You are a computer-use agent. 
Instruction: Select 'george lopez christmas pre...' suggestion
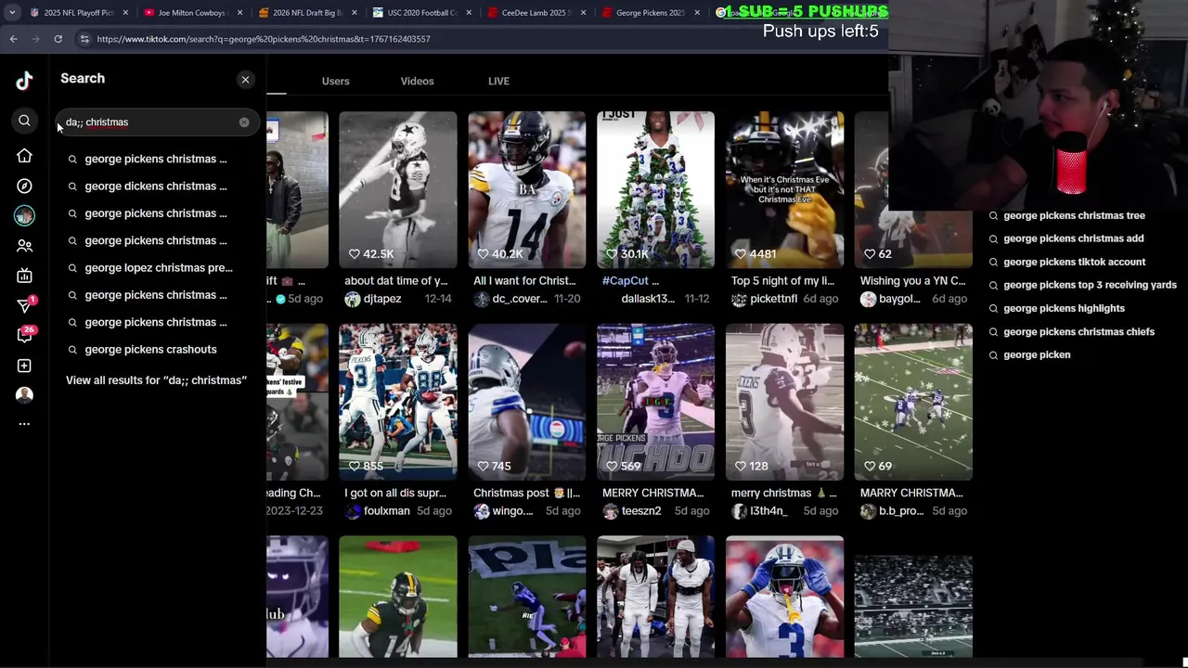pyautogui.click(x=159, y=268)
